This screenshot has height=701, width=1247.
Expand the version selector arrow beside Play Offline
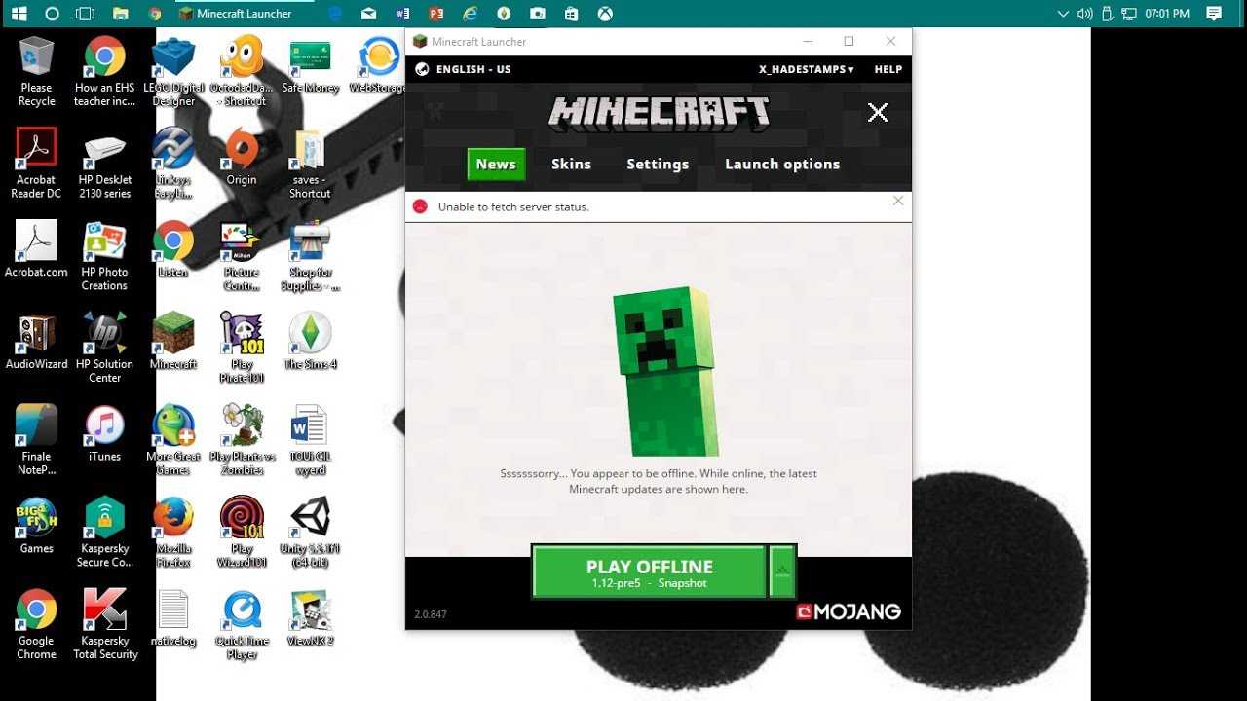click(x=782, y=572)
